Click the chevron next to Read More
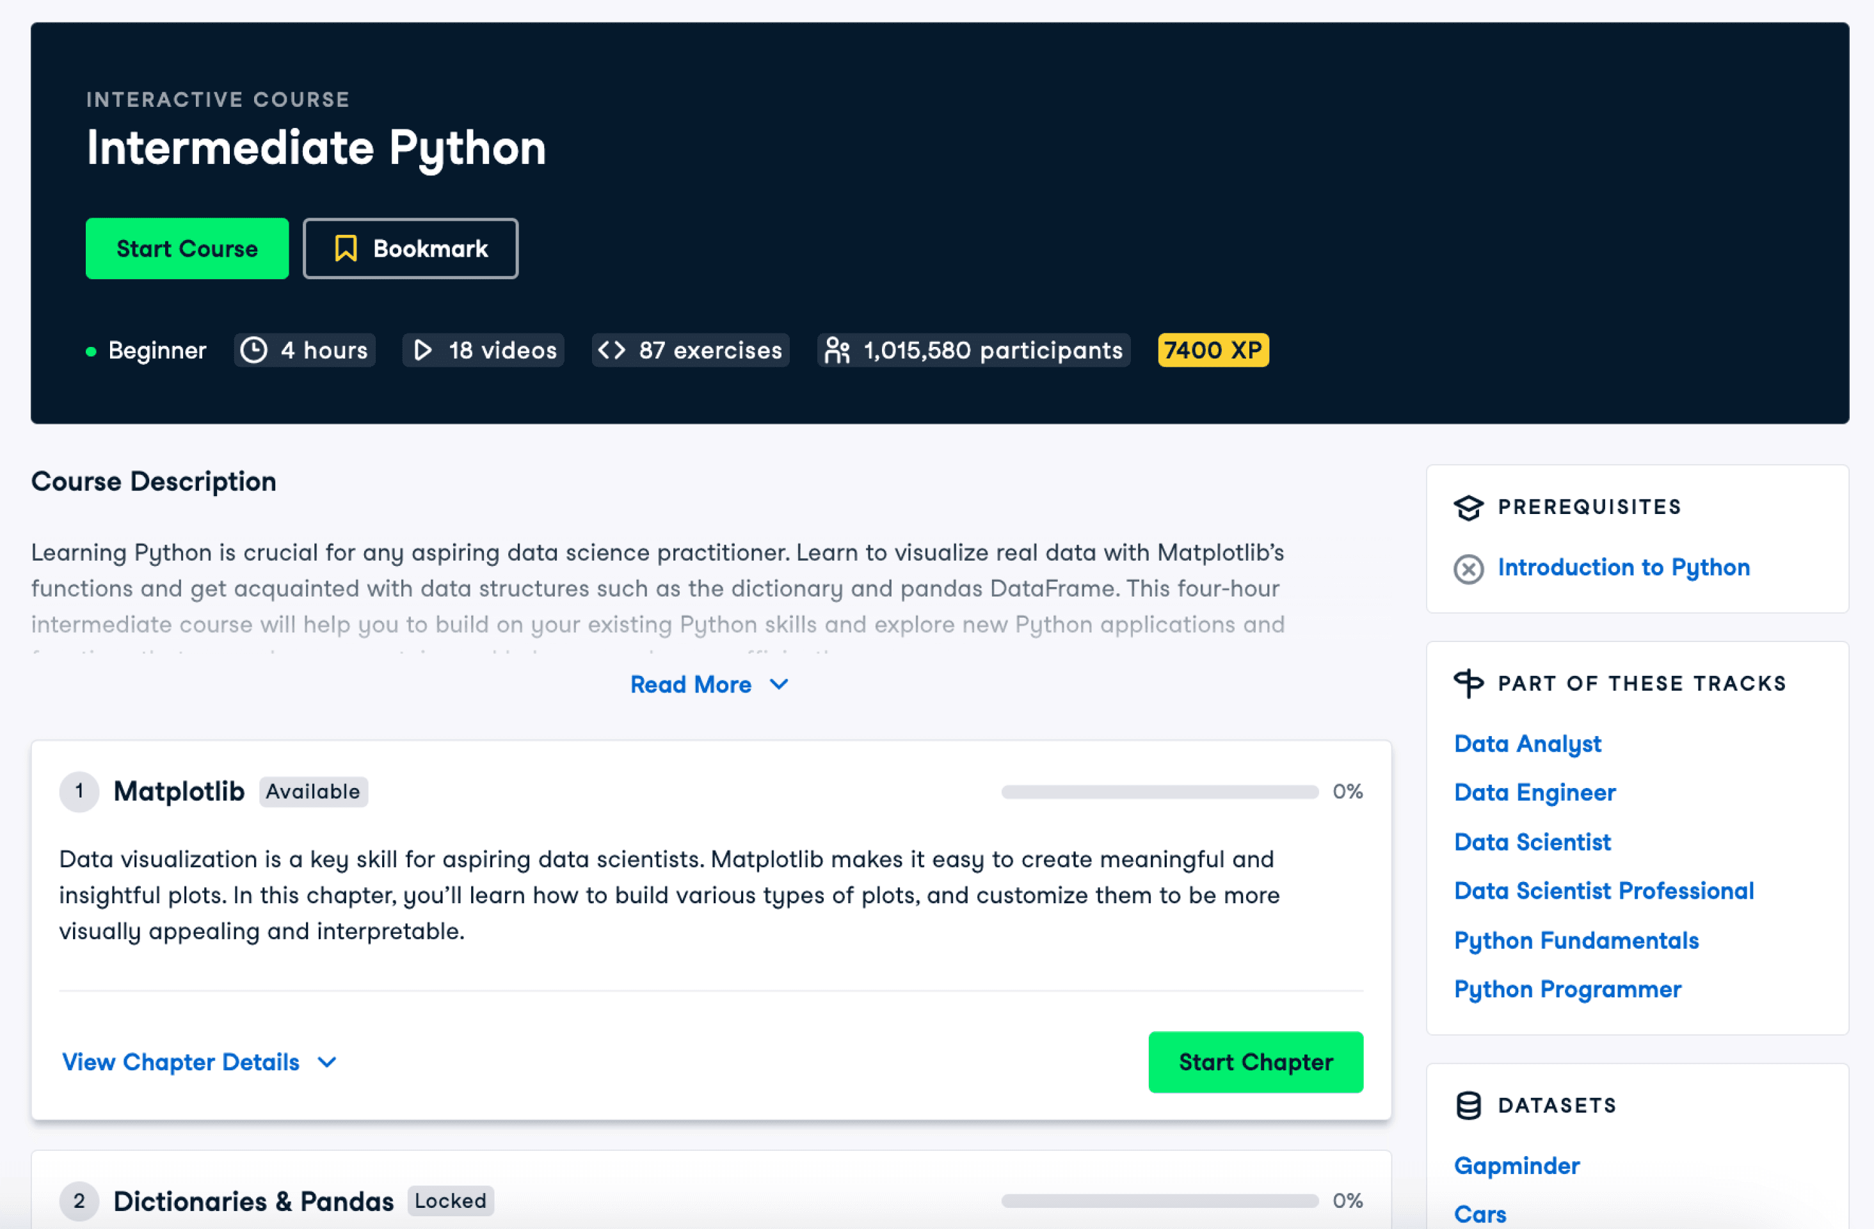 779,685
